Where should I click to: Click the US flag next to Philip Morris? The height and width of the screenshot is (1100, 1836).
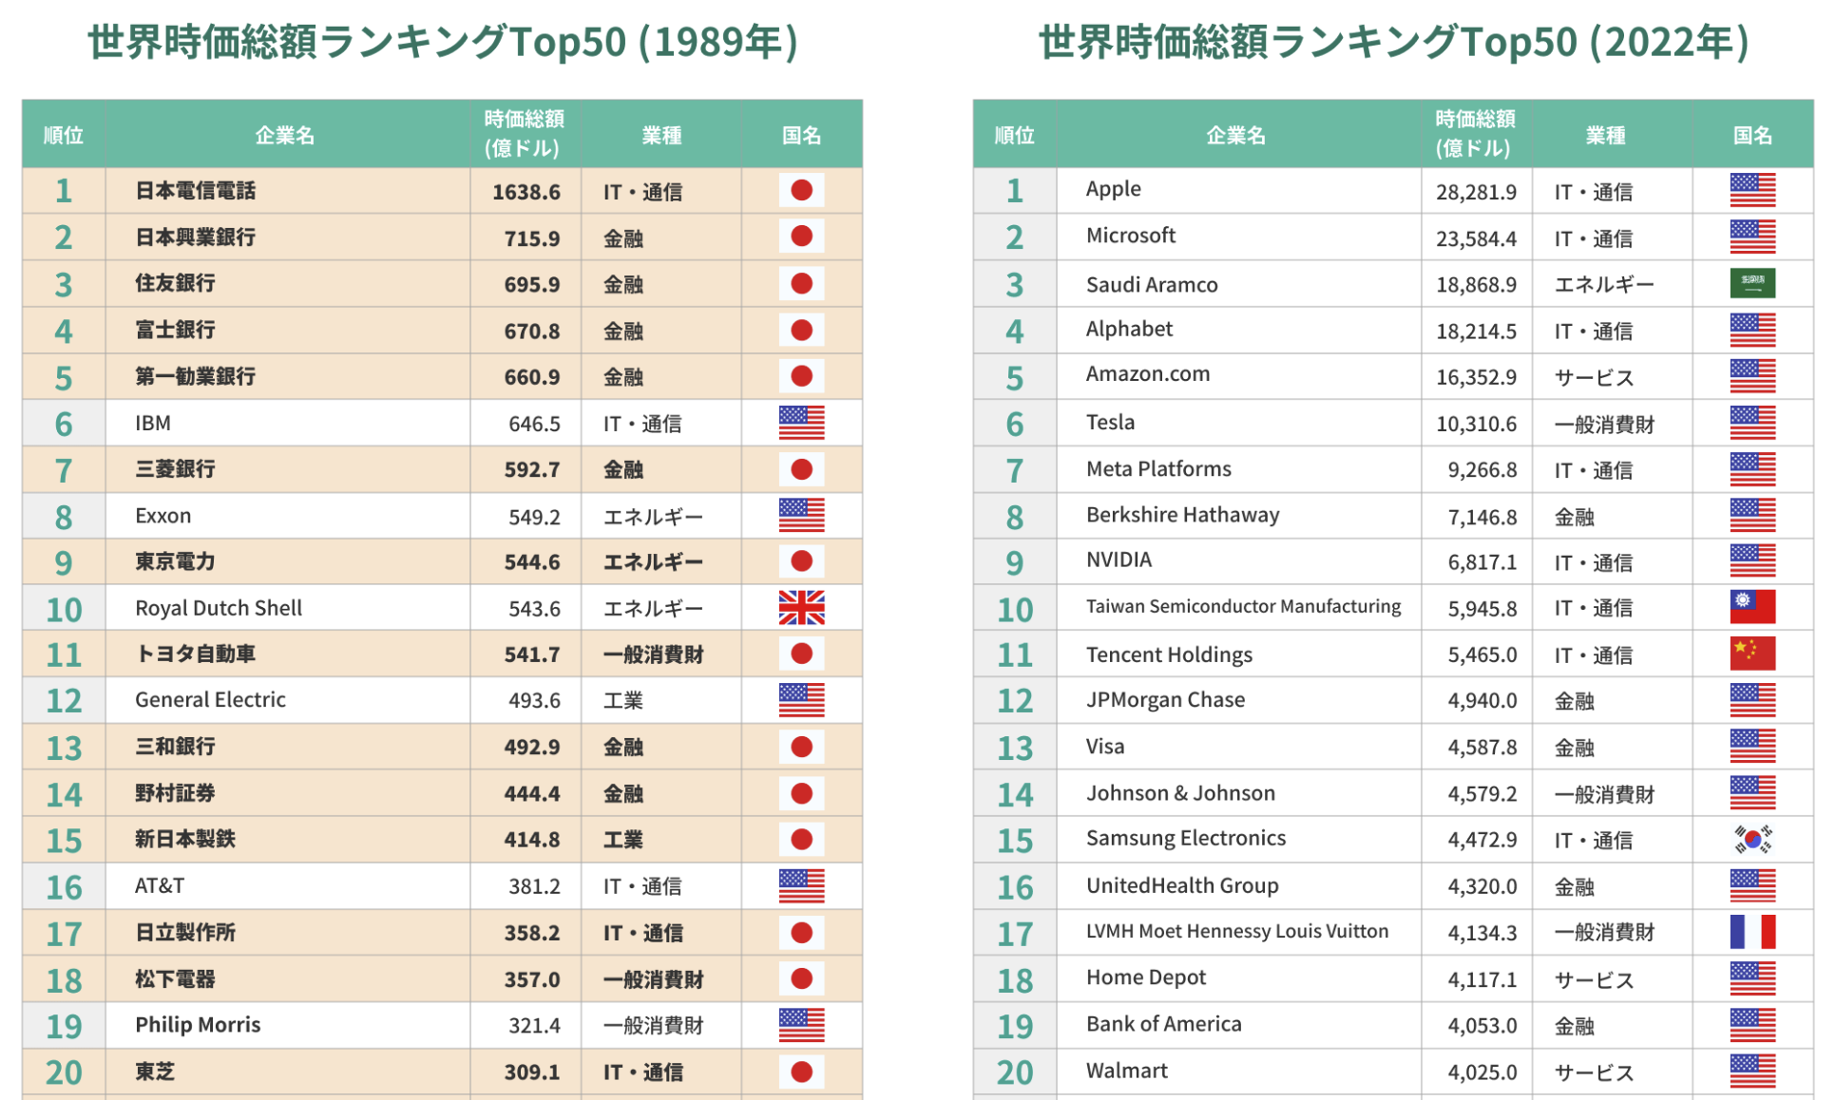[x=801, y=1025]
